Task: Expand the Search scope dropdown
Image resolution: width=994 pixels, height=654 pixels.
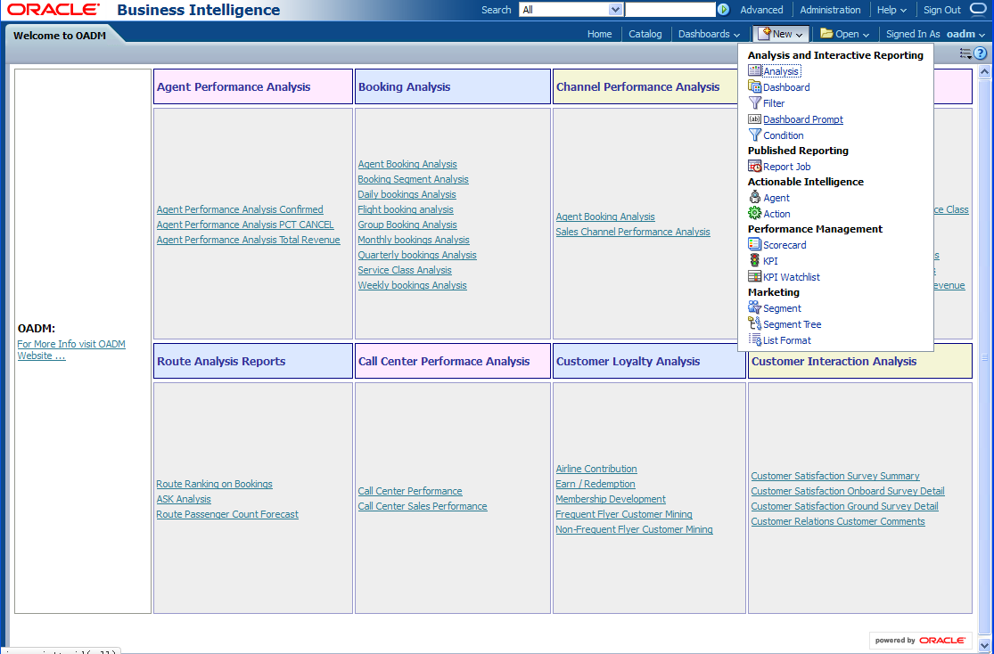Action: point(615,10)
